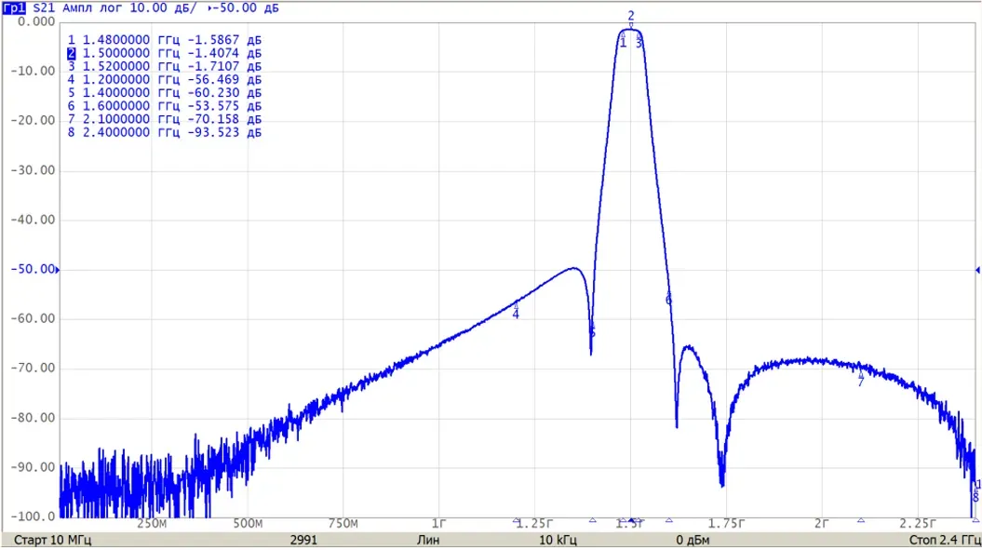This screenshot has width=982, height=550.
Task: Select marker table row 1.6000000 ГГц
Action: coord(164,106)
